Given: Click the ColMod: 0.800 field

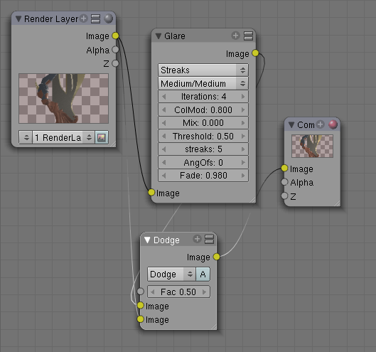Looking at the screenshot, I should pyautogui.click(x=203, y=110).
